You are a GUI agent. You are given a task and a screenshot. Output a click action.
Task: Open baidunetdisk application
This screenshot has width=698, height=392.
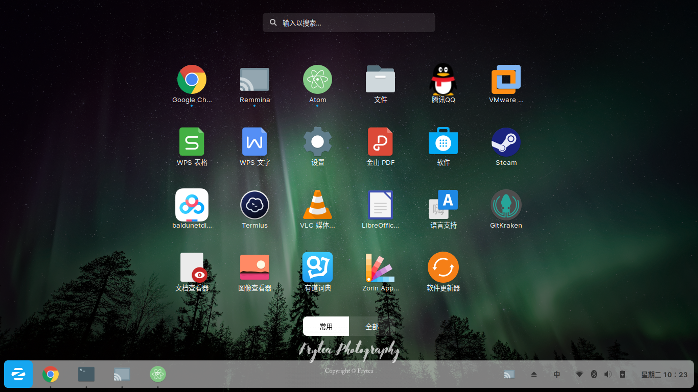coord(192,205)
